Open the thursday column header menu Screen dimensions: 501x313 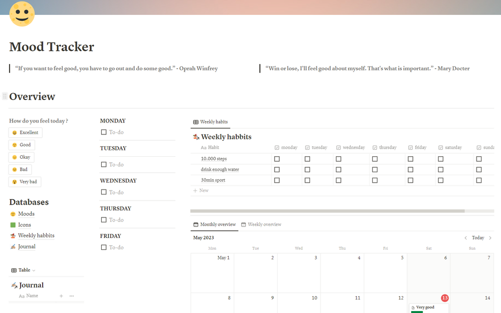pos(385,147)
